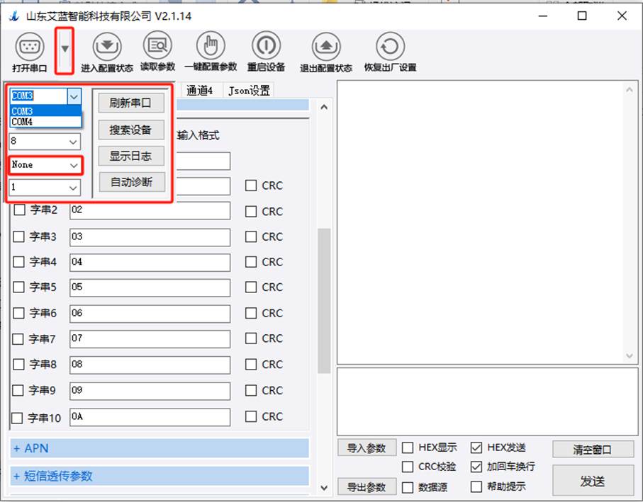Open the None parity dropdown
The image size is (643, 502).
point(45,165)
